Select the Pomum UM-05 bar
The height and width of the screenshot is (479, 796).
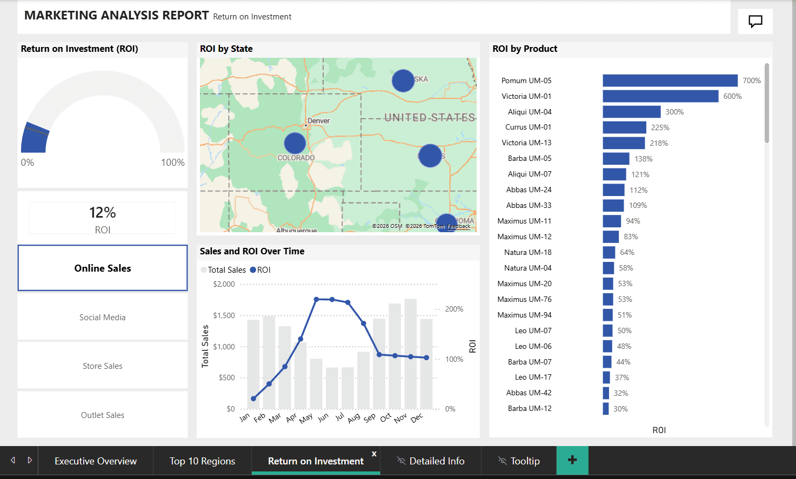pyautogui.click(x=670, y=80)
